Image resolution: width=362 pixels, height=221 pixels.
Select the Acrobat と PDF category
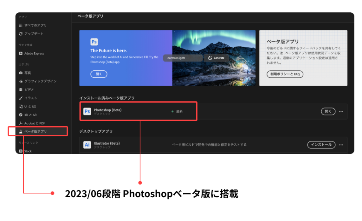click(35, 123)
